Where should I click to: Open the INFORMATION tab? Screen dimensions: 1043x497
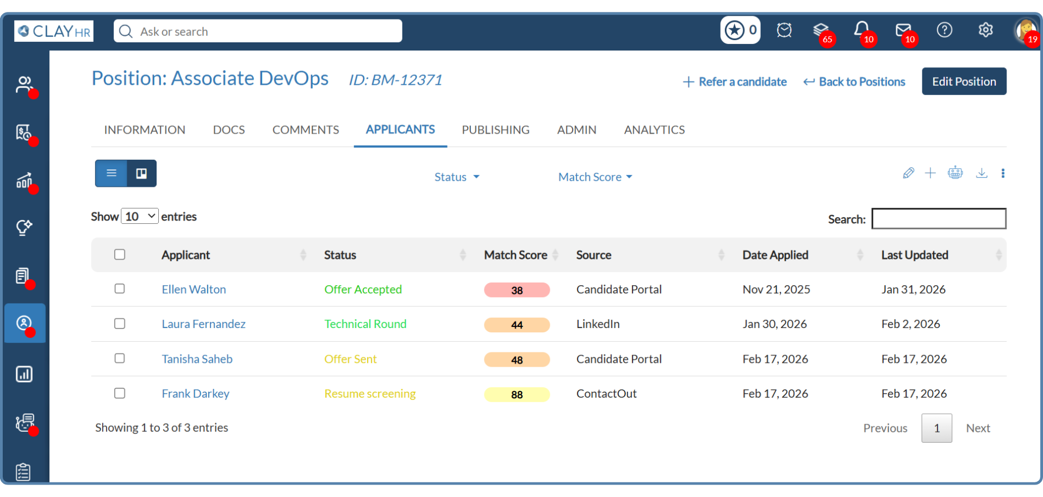[145, 130]
